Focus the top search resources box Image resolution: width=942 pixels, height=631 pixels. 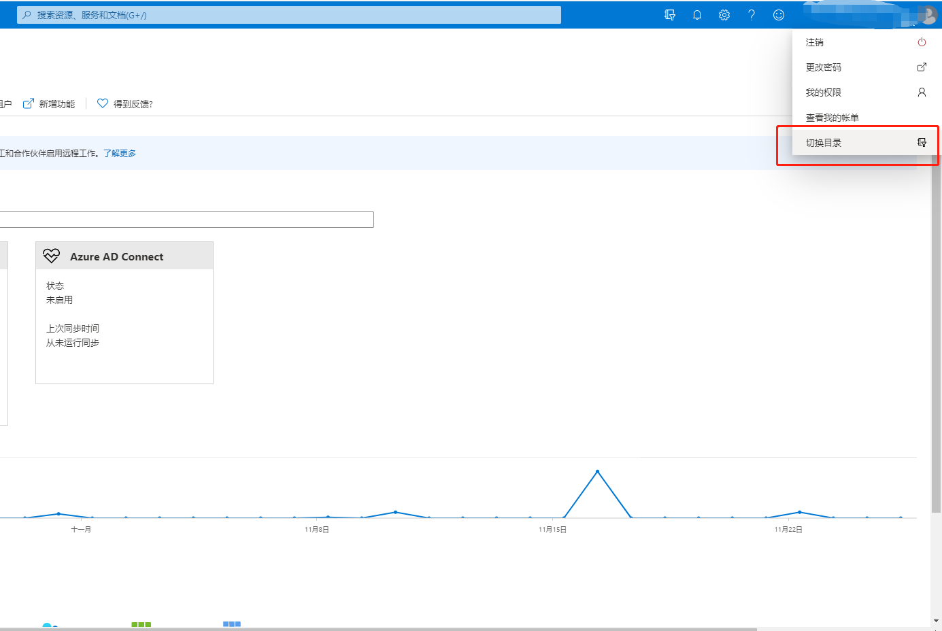point(289,15)
